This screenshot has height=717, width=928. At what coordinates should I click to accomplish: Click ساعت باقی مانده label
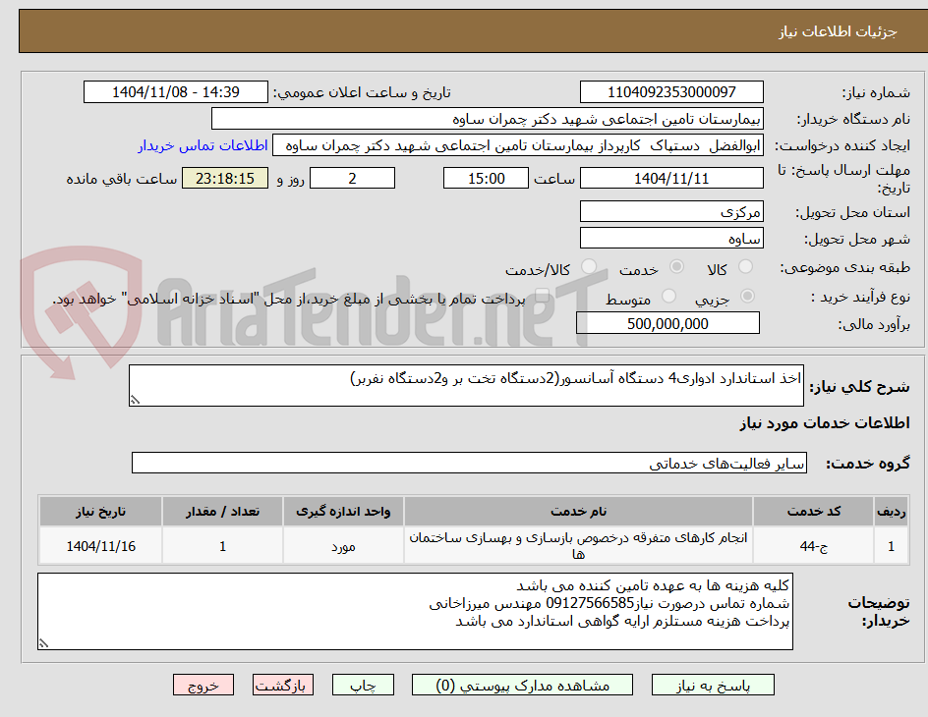coord(121,179)
